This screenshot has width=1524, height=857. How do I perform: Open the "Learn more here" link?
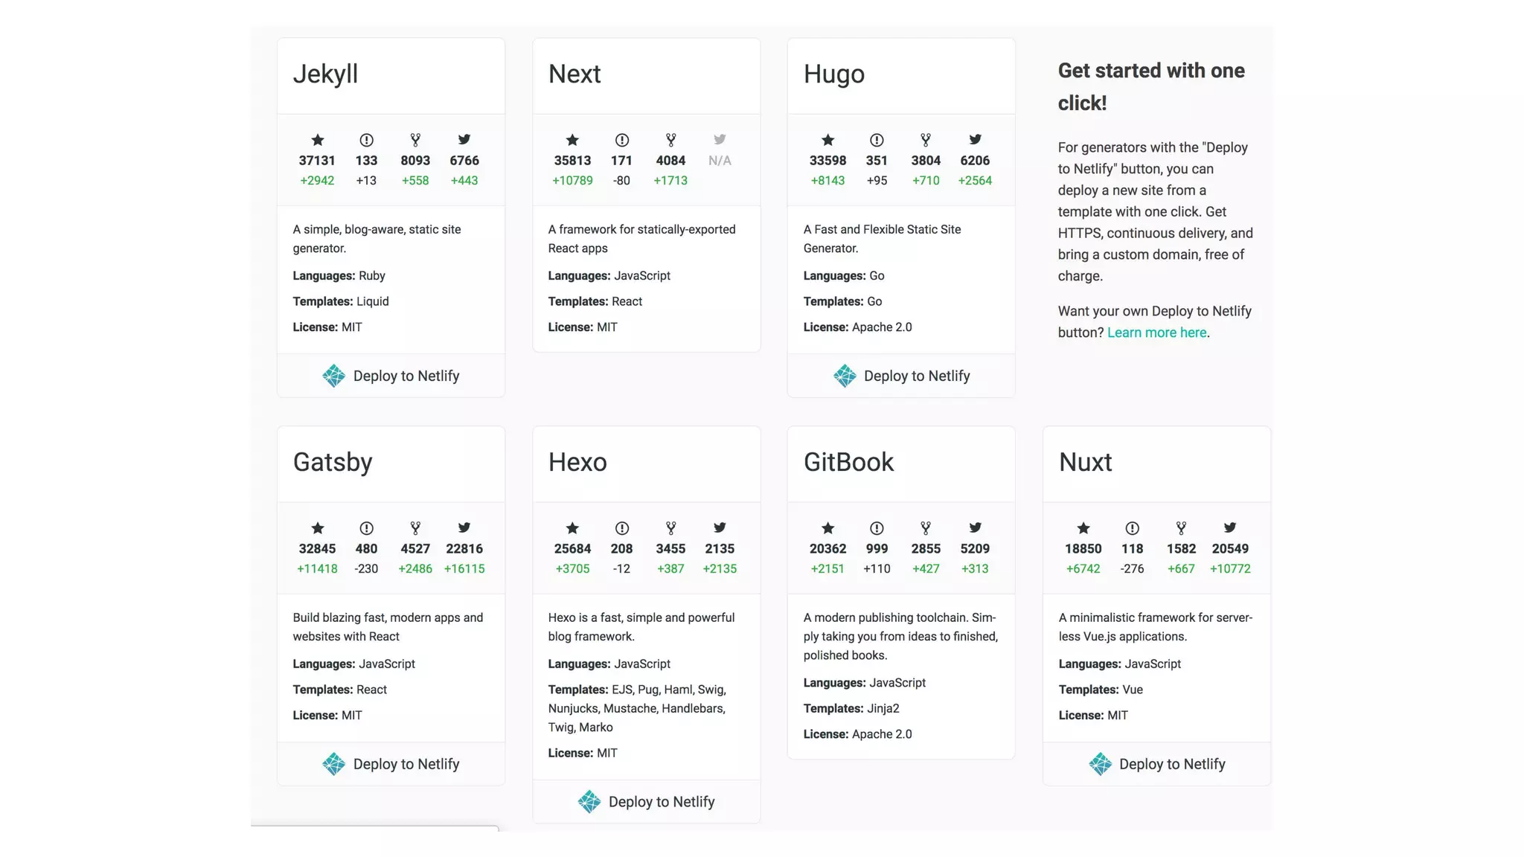coord(1156,333)
